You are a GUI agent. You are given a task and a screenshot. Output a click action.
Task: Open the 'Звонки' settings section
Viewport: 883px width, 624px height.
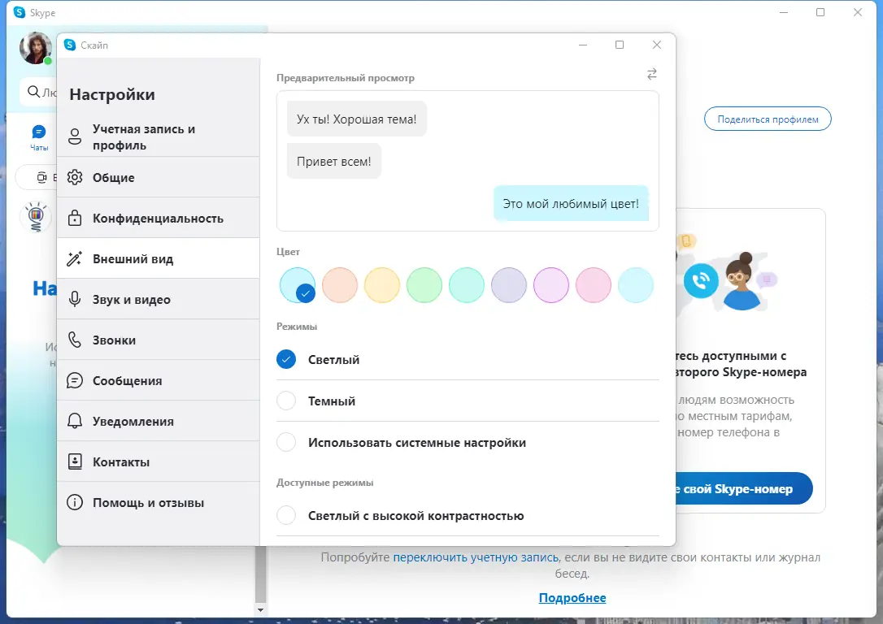tap(159, 340)
